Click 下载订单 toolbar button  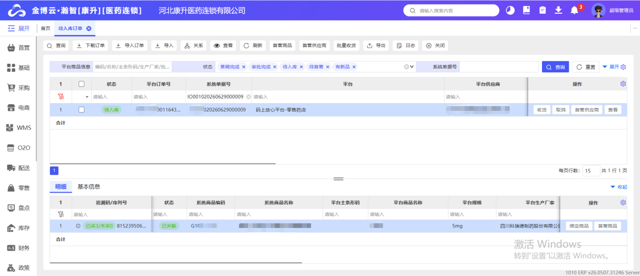pos(90,45)
